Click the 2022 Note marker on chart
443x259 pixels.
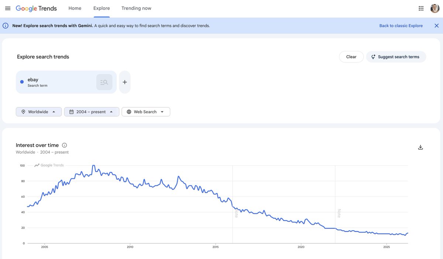339,213
